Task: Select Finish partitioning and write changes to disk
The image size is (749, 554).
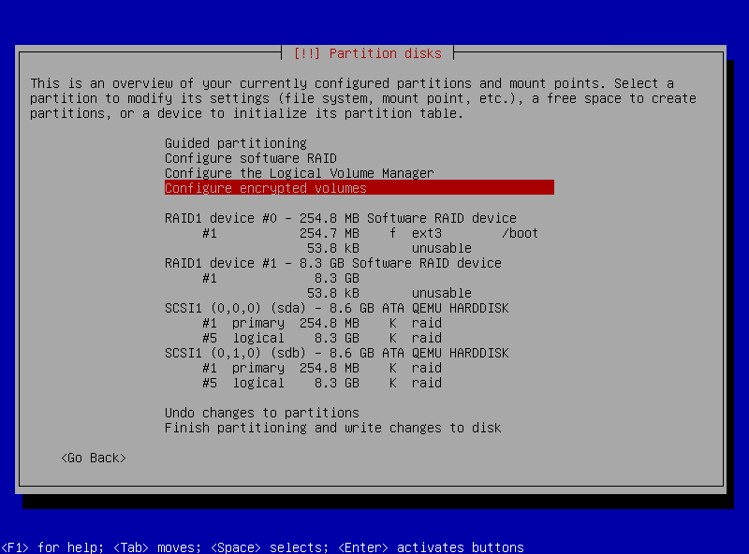Action: (x=332, y=428)
